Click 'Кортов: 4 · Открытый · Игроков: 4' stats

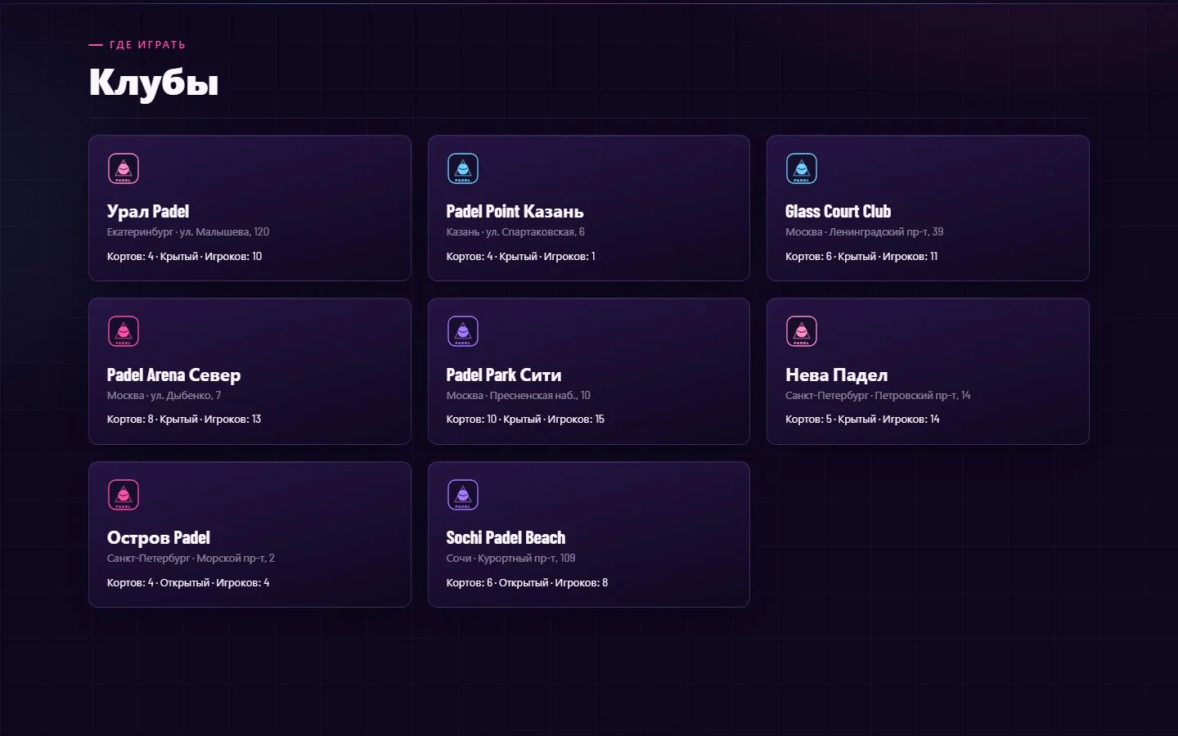coord(188,583)
